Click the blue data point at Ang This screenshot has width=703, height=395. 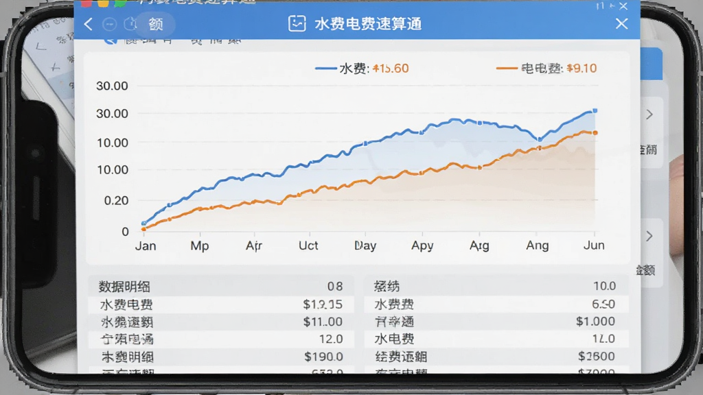pyautogui.click(x=540, y=140)
